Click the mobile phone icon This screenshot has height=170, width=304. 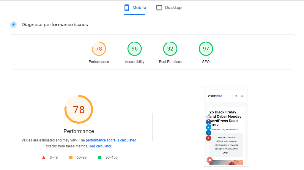point(127,8)
